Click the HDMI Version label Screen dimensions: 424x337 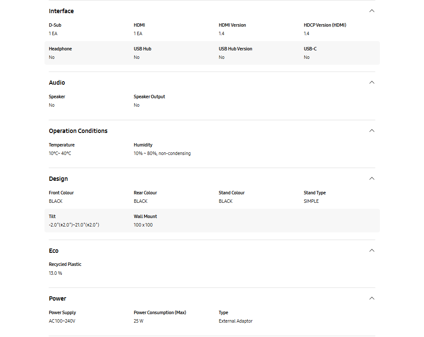click(232, 25)
